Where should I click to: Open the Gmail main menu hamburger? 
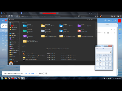[3, 20]
